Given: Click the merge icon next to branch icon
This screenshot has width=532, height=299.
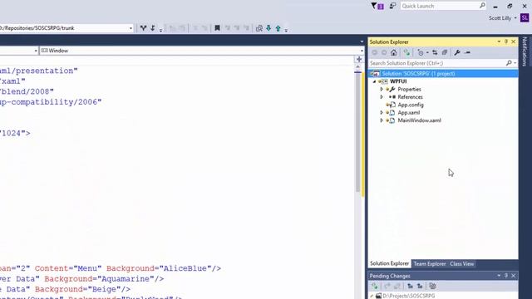Looking at the screenshot, I should [153, 28].
